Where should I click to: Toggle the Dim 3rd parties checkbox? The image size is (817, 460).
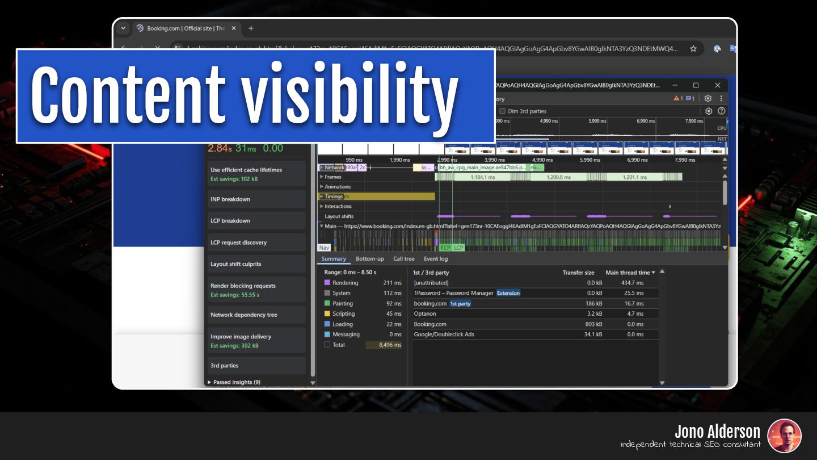pyautogui.click(x=502, y=111)
